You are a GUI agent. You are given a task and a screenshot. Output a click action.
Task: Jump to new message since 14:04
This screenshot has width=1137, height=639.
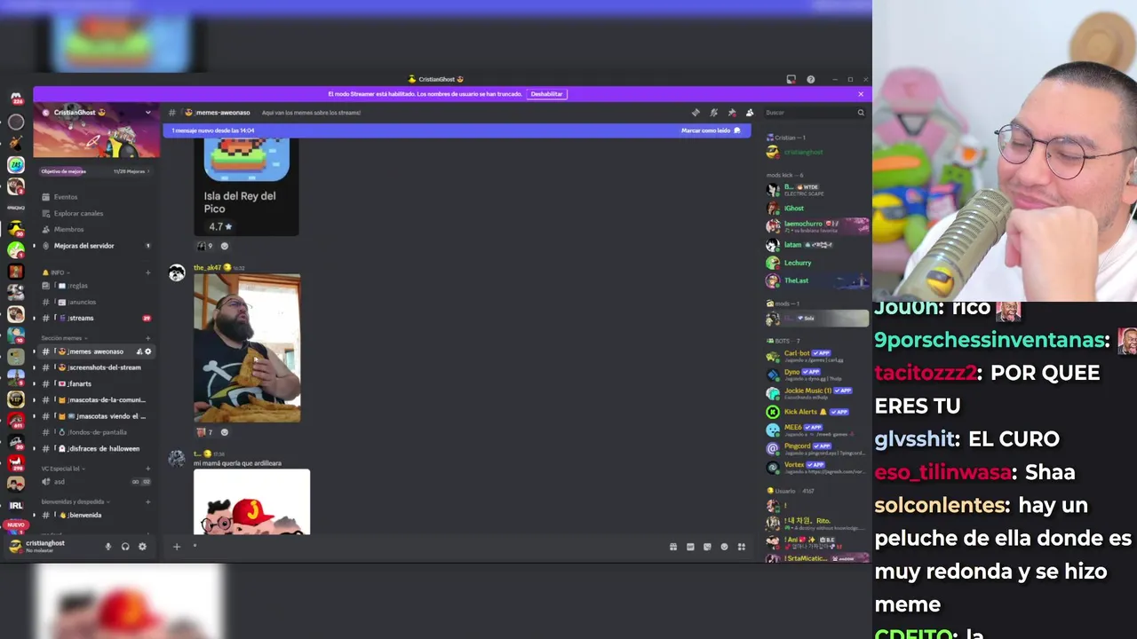[x=213, y=130]
